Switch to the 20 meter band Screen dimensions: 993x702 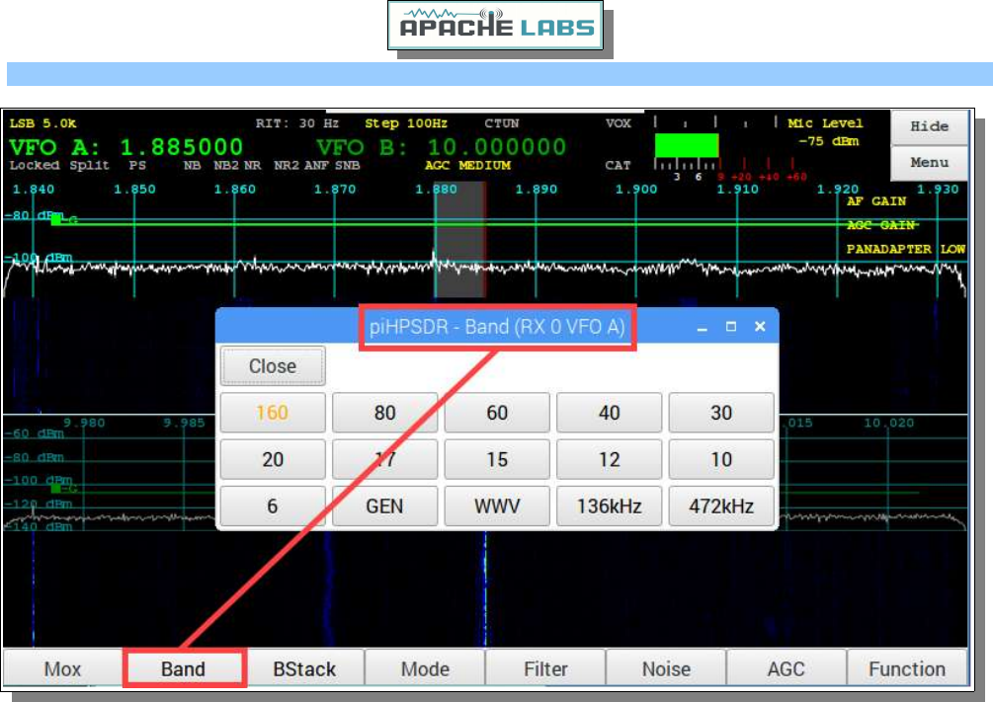click(x=273, y=459)
